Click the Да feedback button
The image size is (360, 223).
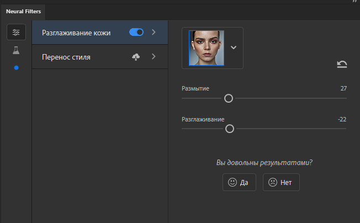[239, 182]
